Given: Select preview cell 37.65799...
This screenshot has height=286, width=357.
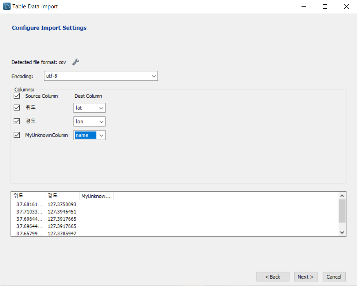Looking at the screenshot, I should (29, 233).
